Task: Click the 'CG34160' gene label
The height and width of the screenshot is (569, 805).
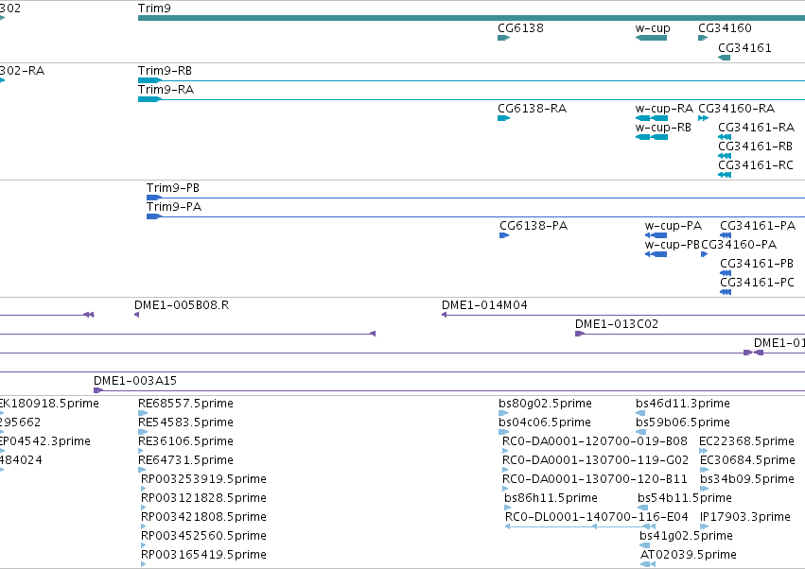Action: tap(725, 28)
